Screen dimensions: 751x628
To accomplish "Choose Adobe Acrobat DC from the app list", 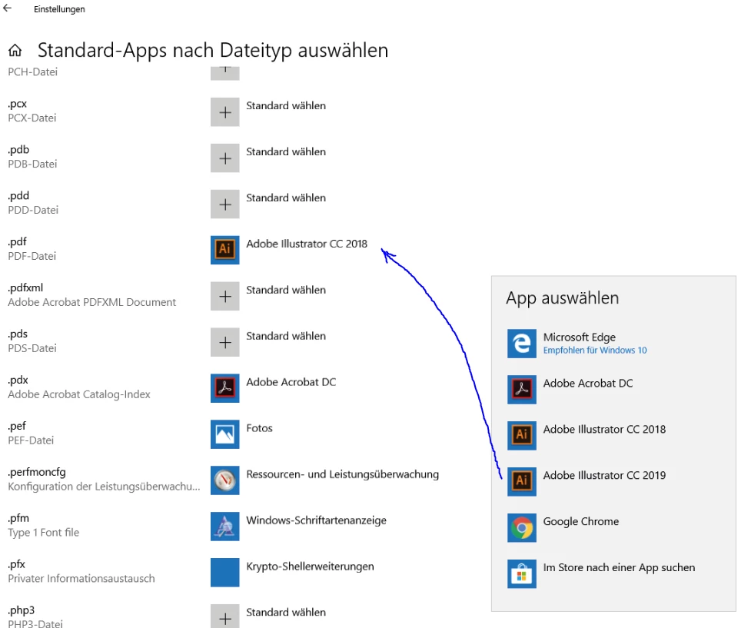I will (588, 384).
